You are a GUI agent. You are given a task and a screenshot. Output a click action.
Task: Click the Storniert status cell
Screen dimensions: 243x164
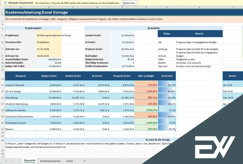167,66
